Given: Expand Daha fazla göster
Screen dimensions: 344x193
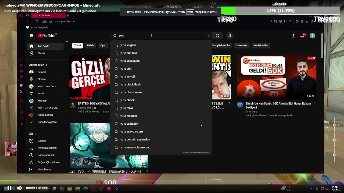Looking at the screenshot, I should pyautogui.click(x=45, y=122).
